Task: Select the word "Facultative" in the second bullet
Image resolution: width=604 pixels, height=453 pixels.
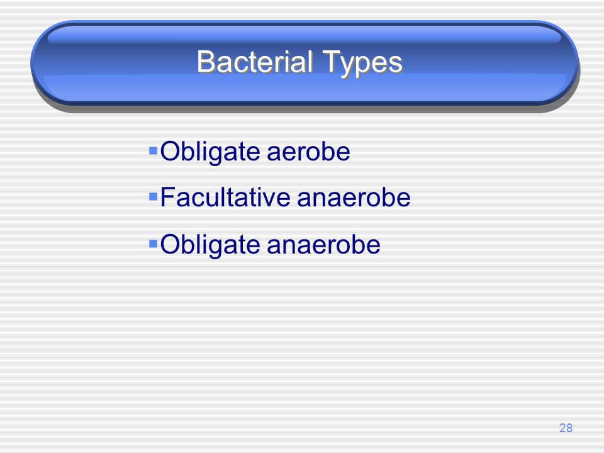Action: coord(225,197)
